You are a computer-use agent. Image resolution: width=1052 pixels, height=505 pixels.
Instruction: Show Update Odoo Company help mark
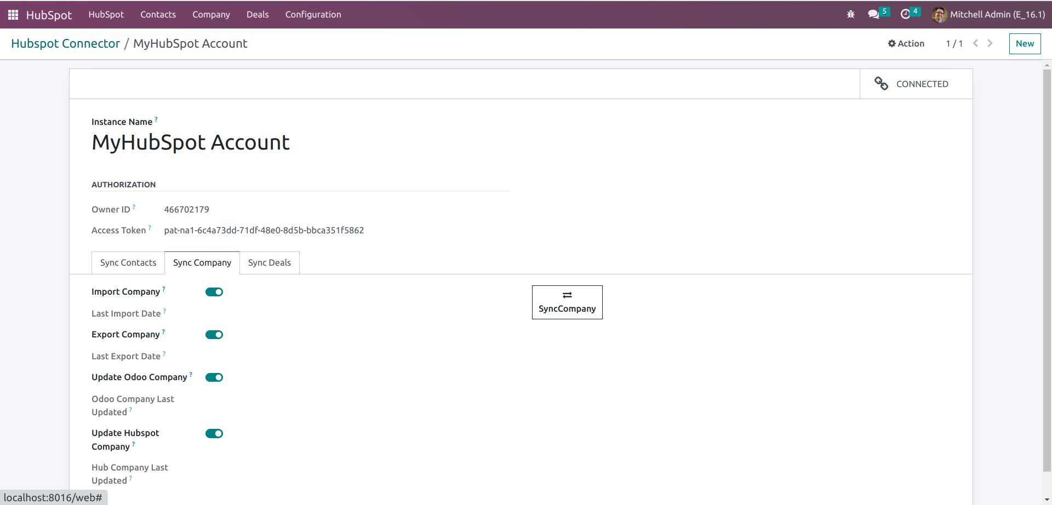click(191, 374)
